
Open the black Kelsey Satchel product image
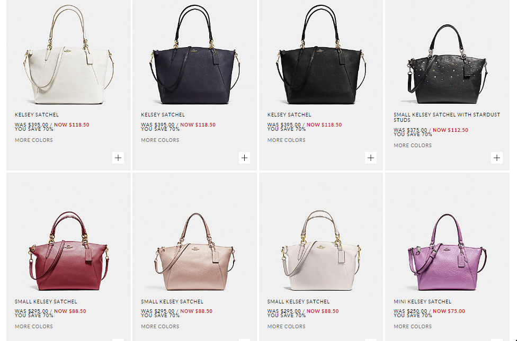(x=321, y=55)
